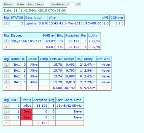Click the 'cgminer 3.9.0' description cell
Viewport: 144px width, 133px height.
pos(36,23)
